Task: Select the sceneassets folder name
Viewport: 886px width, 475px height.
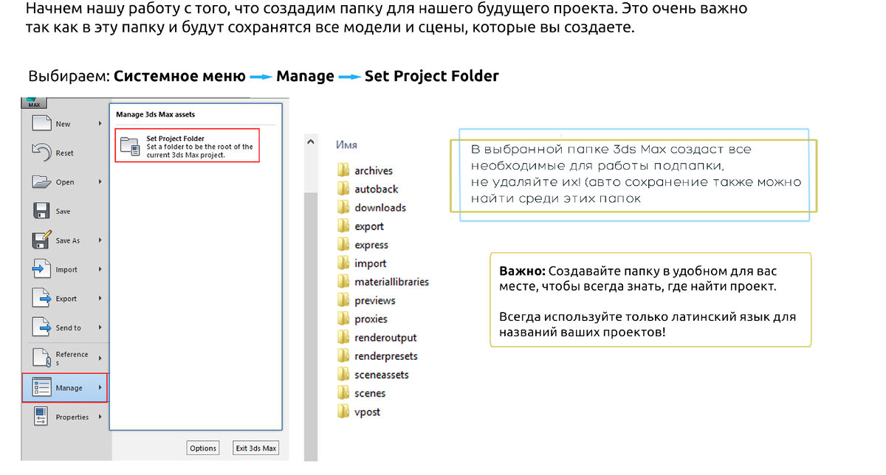Action: tap(382, 375)
